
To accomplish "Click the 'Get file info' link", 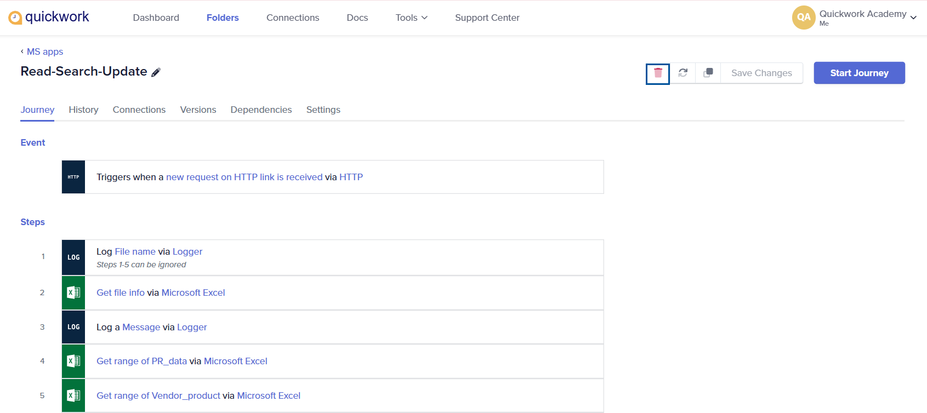I will tap(121, 292).
